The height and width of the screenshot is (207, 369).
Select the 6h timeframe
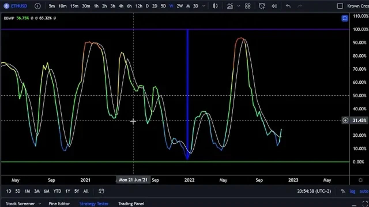point(129,6)
